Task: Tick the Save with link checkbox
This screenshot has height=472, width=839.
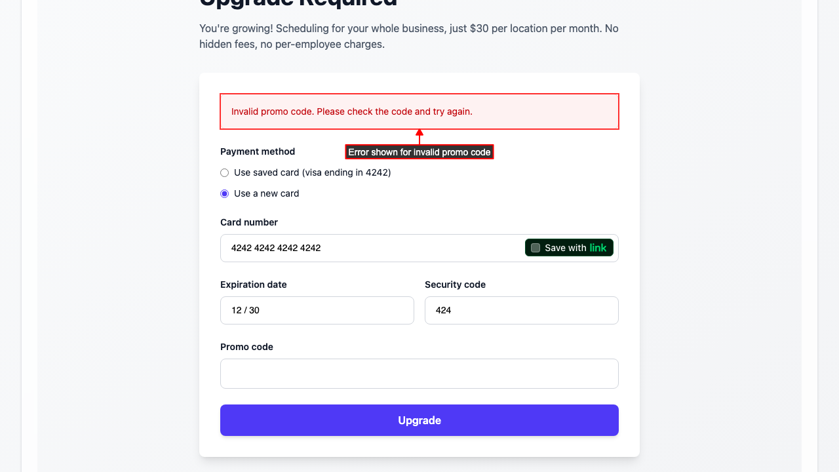Action: pos(536,248)
